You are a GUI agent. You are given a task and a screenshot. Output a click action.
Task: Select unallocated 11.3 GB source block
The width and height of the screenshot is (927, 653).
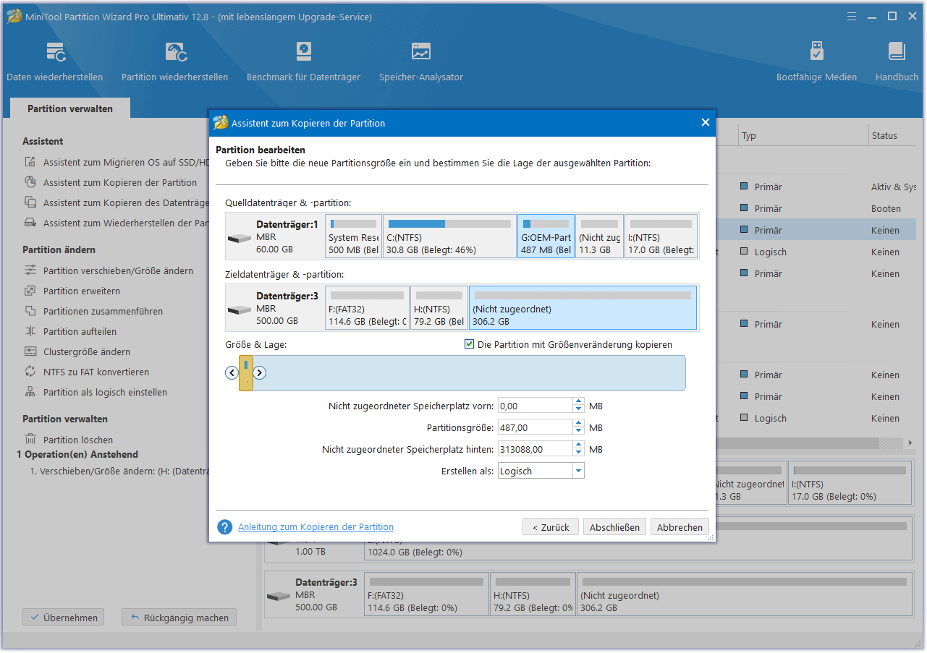[x=600, y=236]
